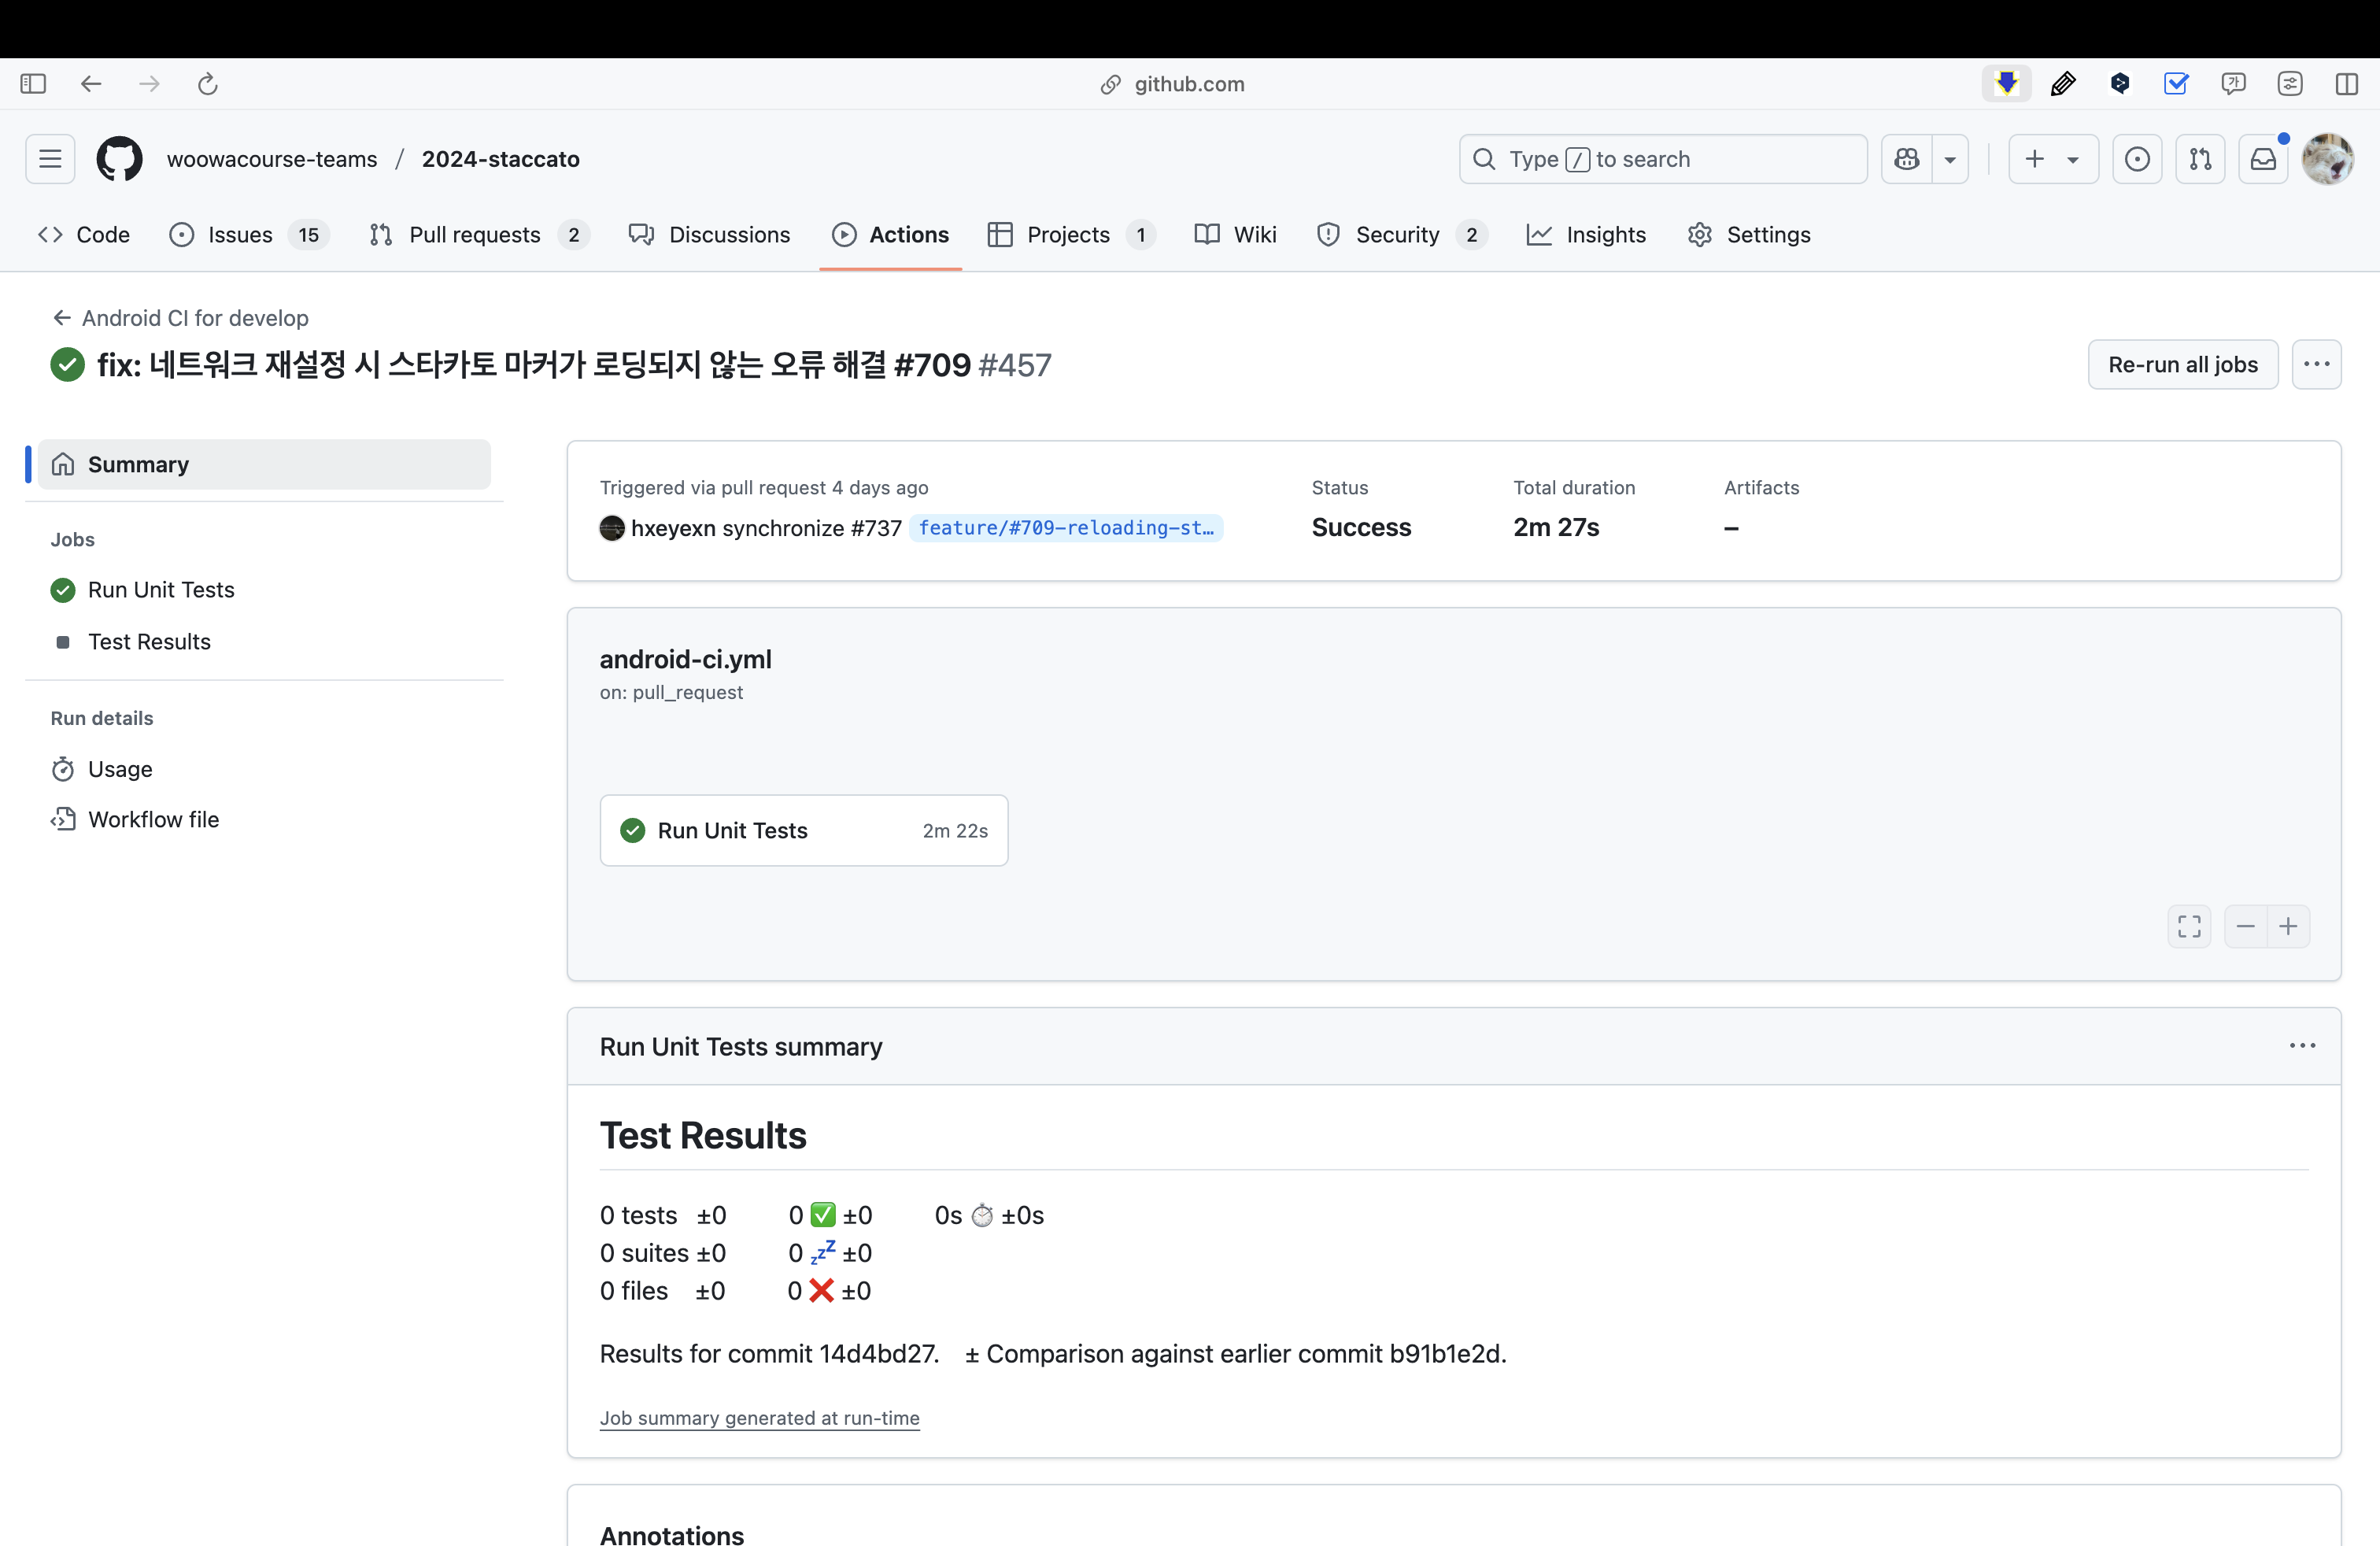Open run options three-dot menu
The image size is (2380, 1546).
(2316, 364)
